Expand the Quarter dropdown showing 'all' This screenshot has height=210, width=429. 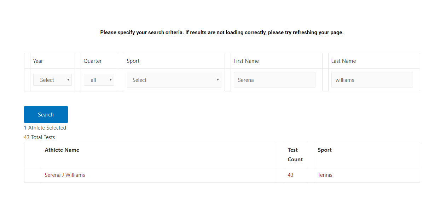[x=99, y=80]
